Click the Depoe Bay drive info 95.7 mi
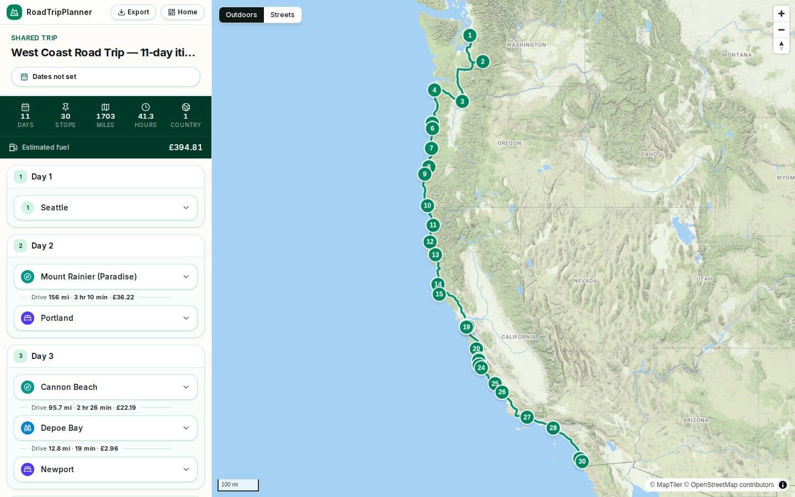This screenshot has height=497, width=795. click(83, 408)
